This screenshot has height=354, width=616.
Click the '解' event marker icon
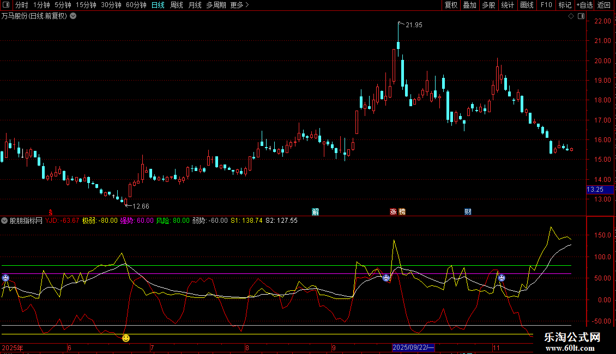click(x=315, y=212)
